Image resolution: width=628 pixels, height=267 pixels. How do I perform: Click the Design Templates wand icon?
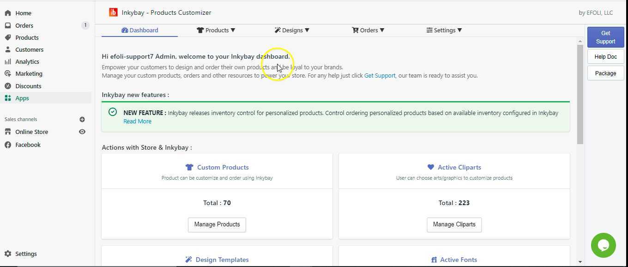188,260
